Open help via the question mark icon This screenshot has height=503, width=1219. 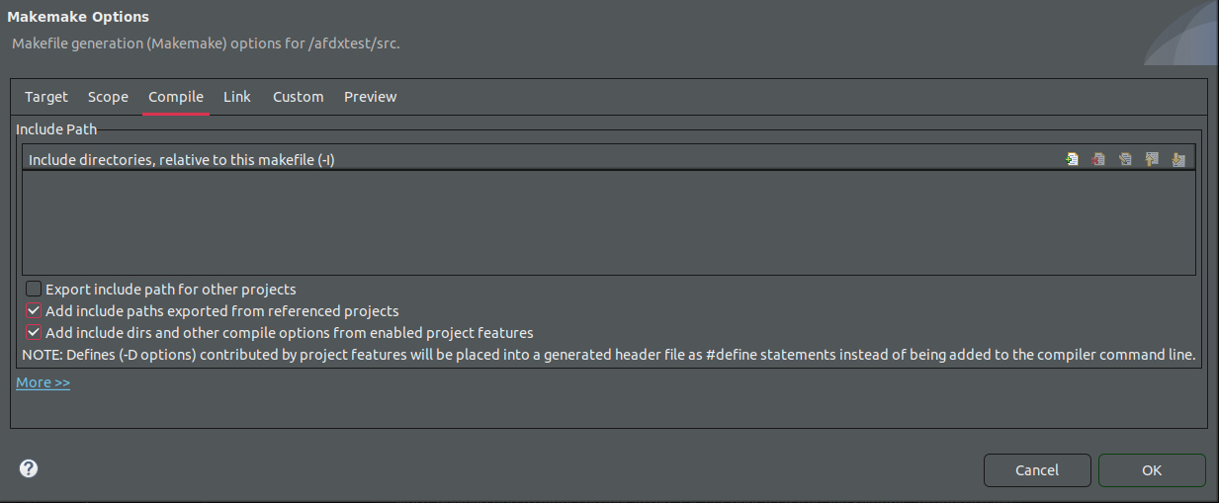[29, 468]
